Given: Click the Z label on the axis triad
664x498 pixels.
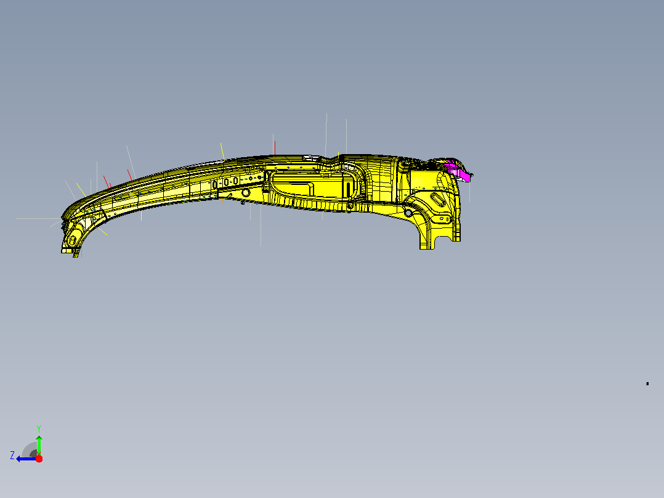Looking at the screenshot, I should [12, 455].
